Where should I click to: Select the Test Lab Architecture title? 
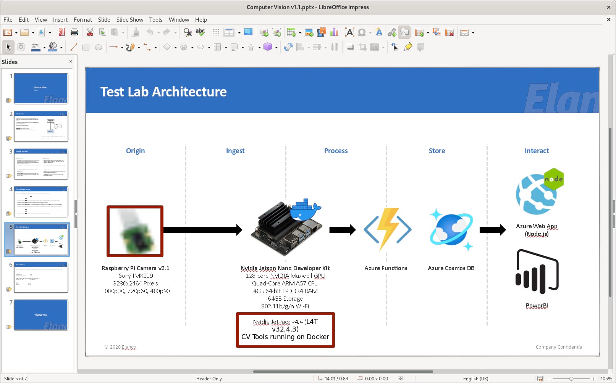click(163, 92)
